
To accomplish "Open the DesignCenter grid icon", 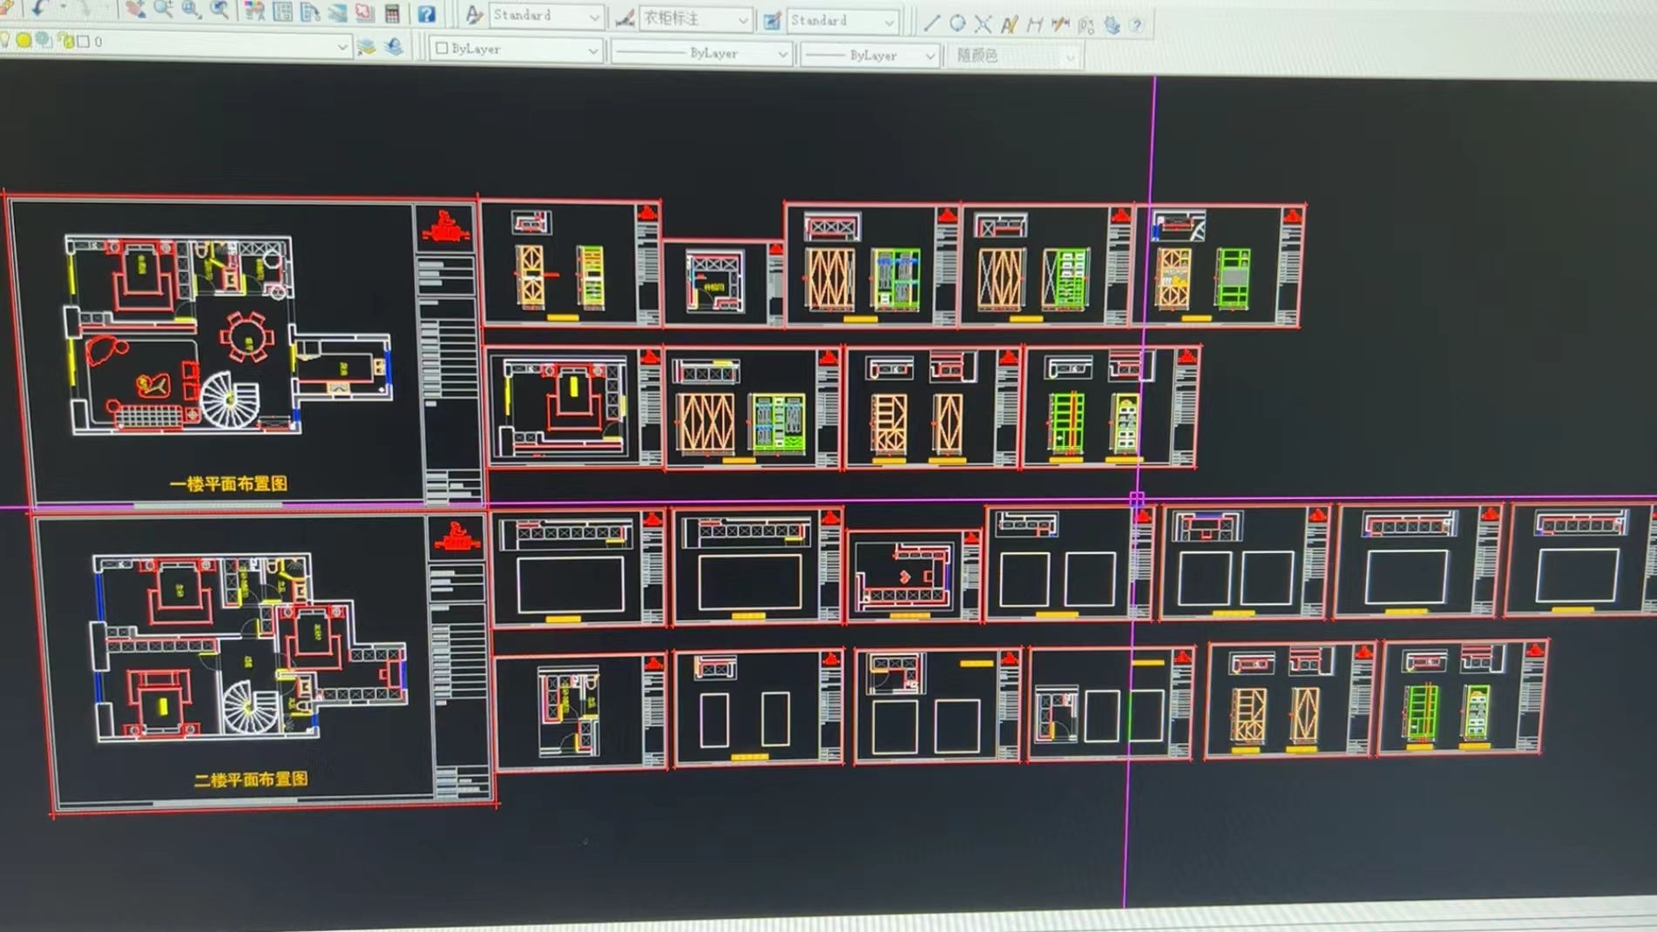I will point(283,11).
